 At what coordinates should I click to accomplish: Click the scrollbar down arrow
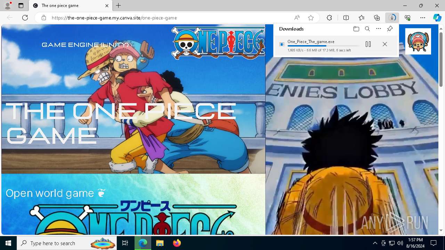(441, 230)
